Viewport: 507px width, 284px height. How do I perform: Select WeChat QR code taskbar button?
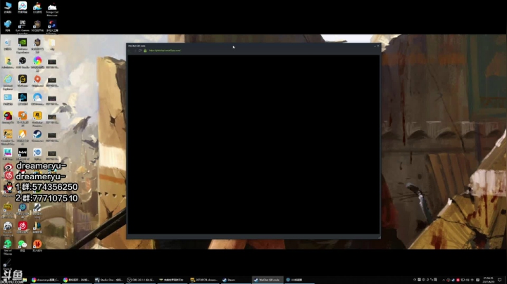pos(268,280)
